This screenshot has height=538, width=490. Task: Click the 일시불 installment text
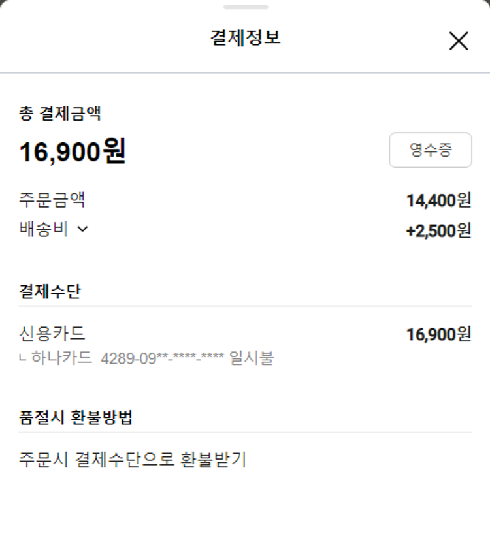coord(252,358)
